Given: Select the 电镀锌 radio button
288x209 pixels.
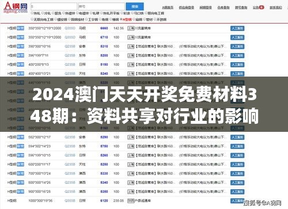Looking at the screenshot, I should [x=78, y=13].
